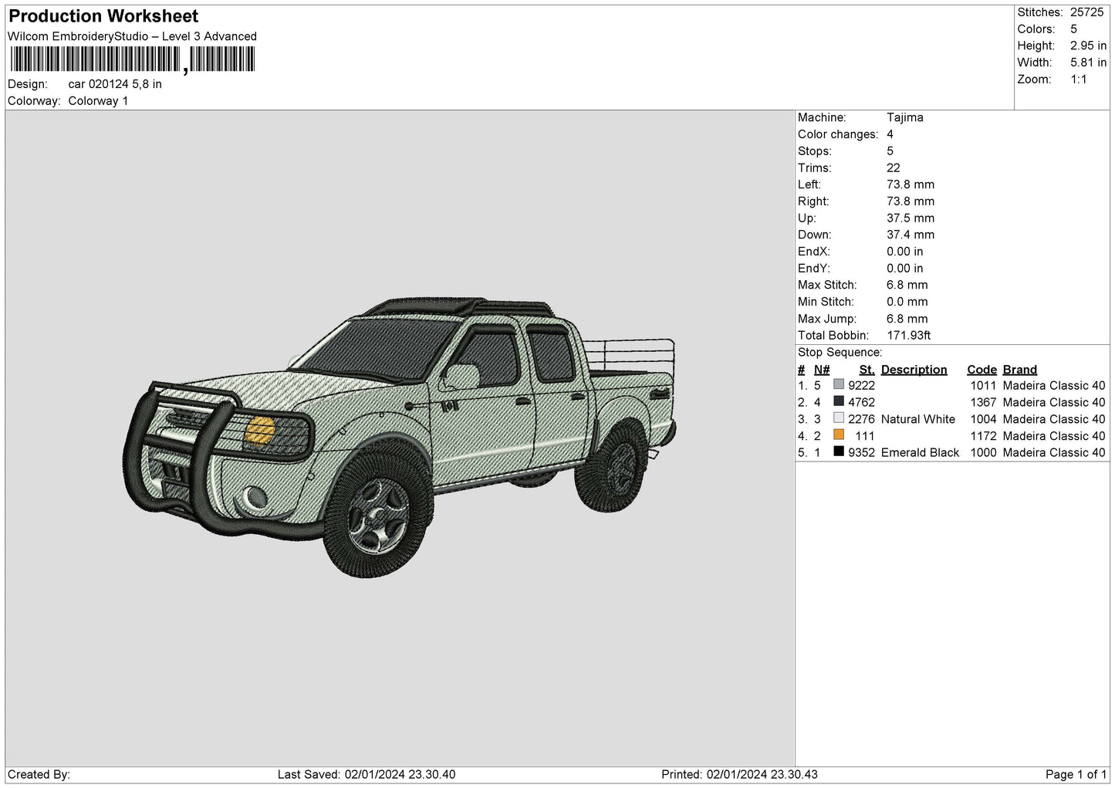This screenshot has width=1115, height=788.
Task: Click thread code 1367 in row 2
Action: (x=983, y=403)
